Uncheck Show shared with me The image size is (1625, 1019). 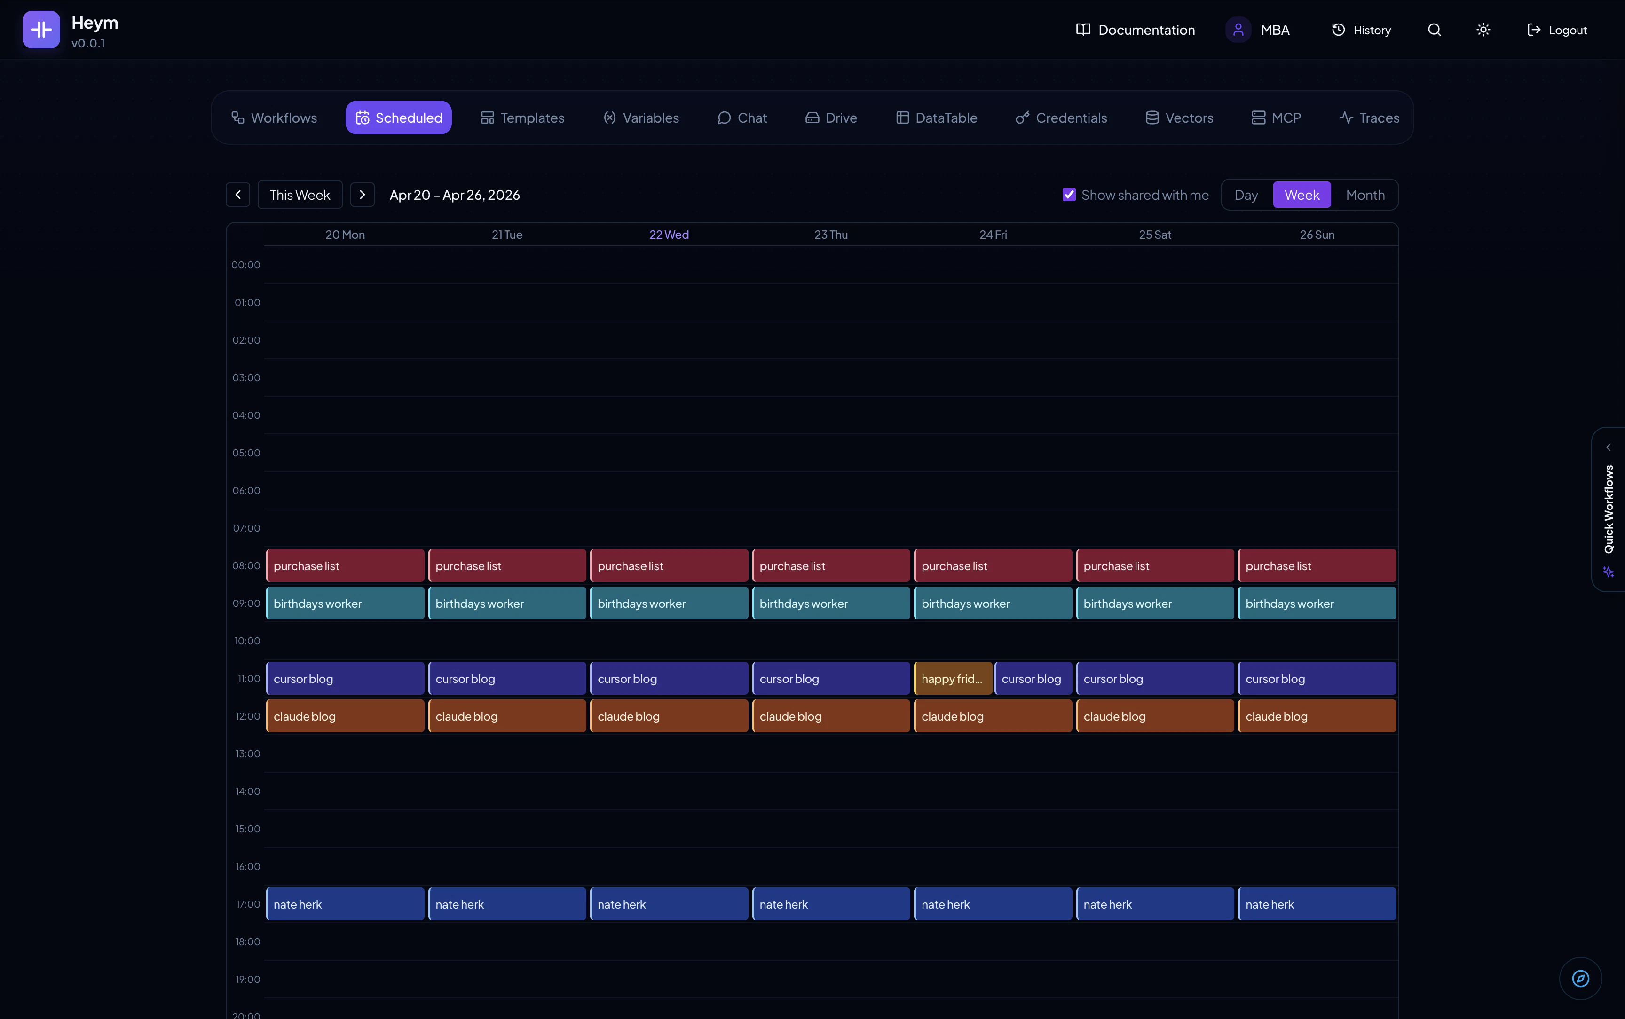pyautogui.click(x=1068, y=194)
